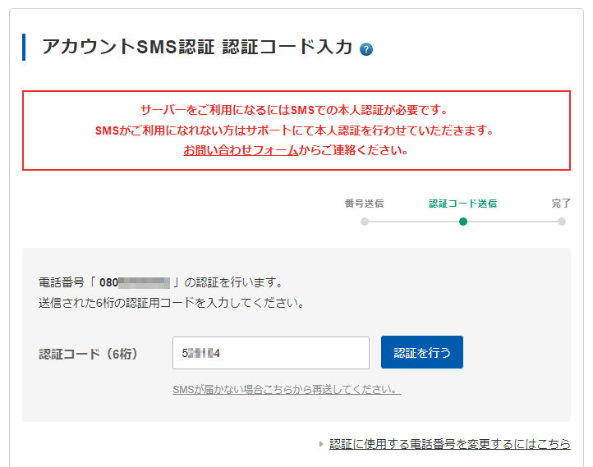This screenshot has height=467, width=593.
Task: Select the 番号送信 step label
Action: click(364, 204)
